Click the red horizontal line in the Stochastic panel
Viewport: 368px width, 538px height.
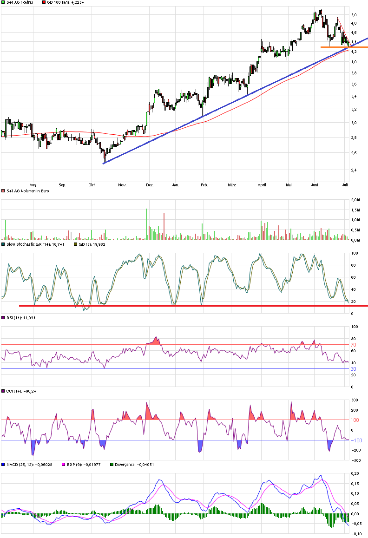186,306
